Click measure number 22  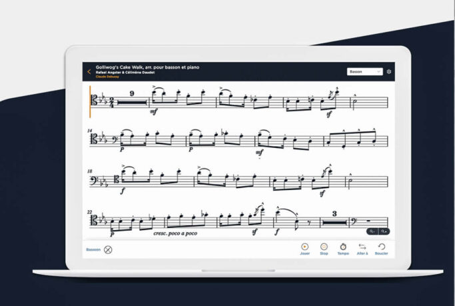(90, 212)
